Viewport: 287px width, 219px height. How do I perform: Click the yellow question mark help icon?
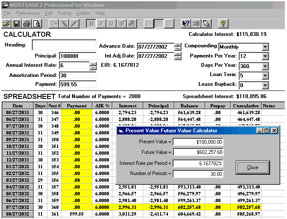click(x=223, y=24)
